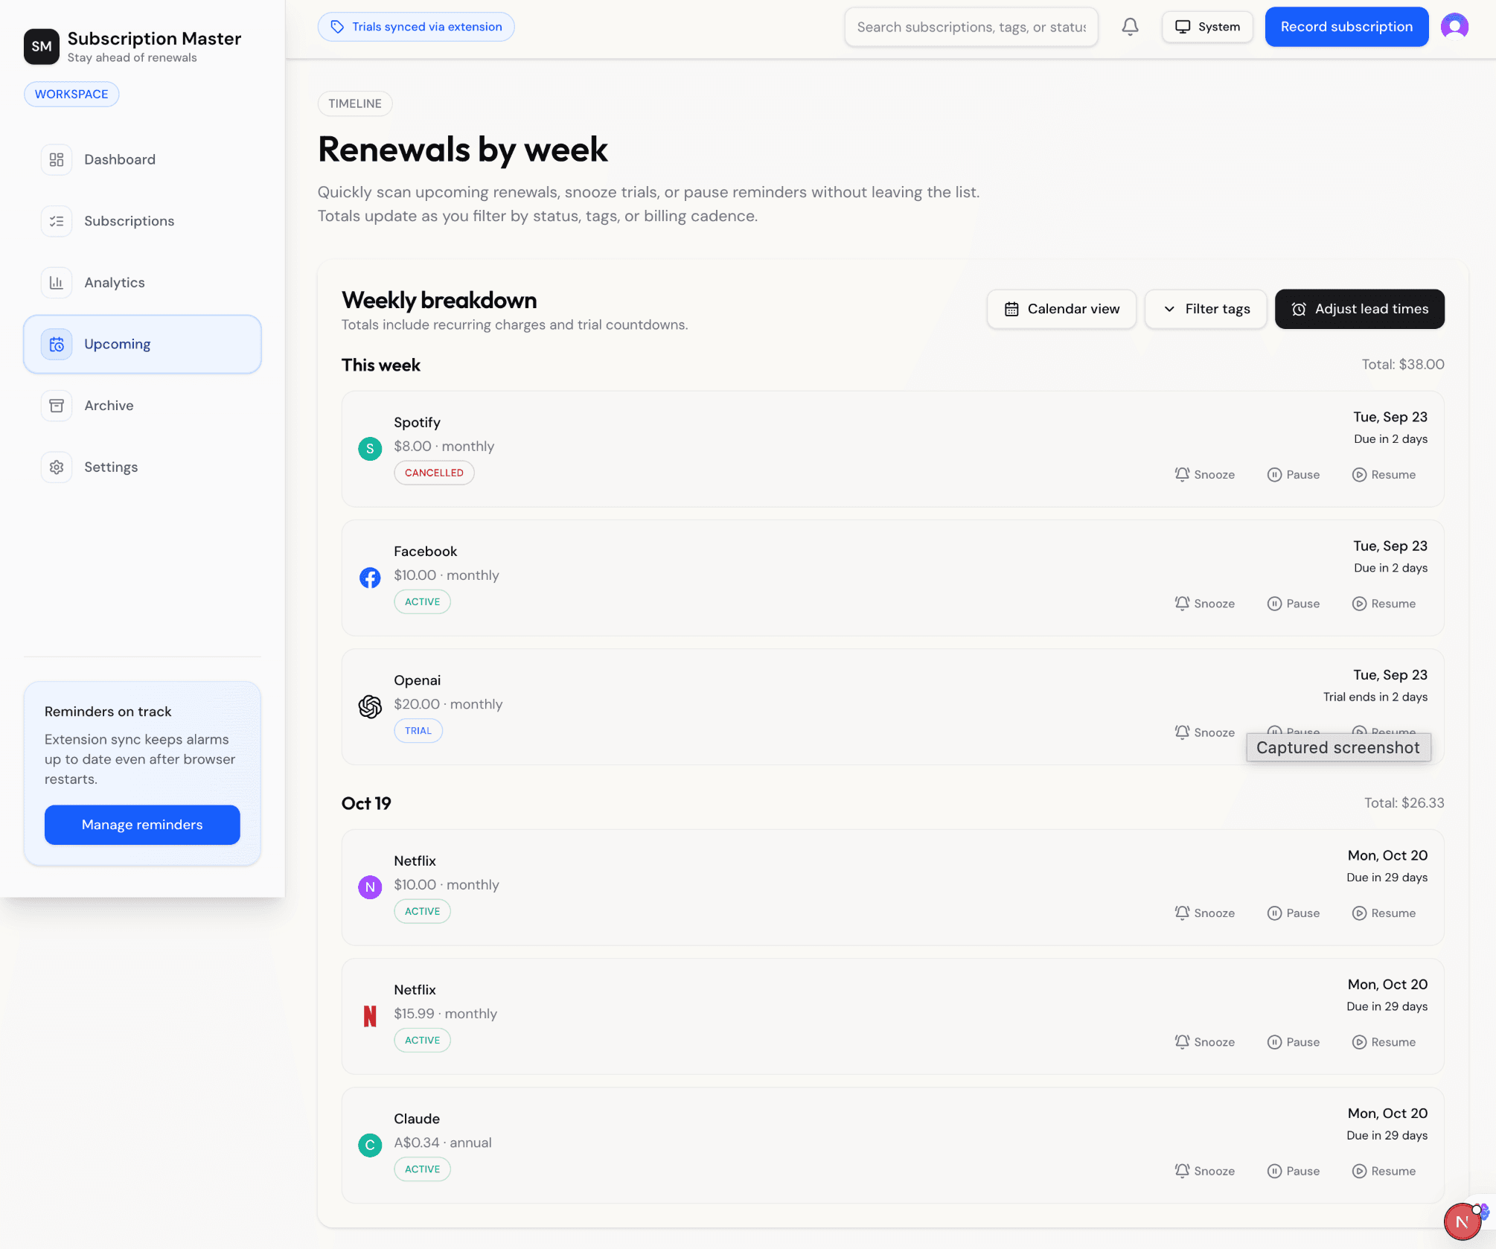The width and height of the screenshot is (1496, 1249).
Task: Focus the search subscriptions input field
Action: [x=971, y=28]
